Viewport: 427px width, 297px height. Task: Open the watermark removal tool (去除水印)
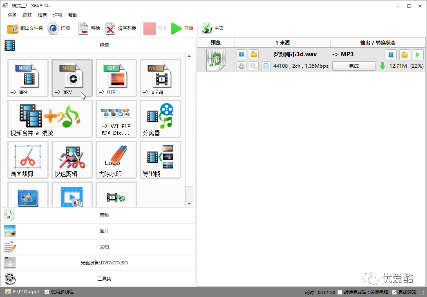click(116, 160)
